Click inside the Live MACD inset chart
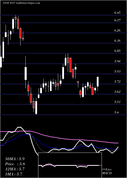This screenshot has height=178, width=127. (x=70, y=165)
